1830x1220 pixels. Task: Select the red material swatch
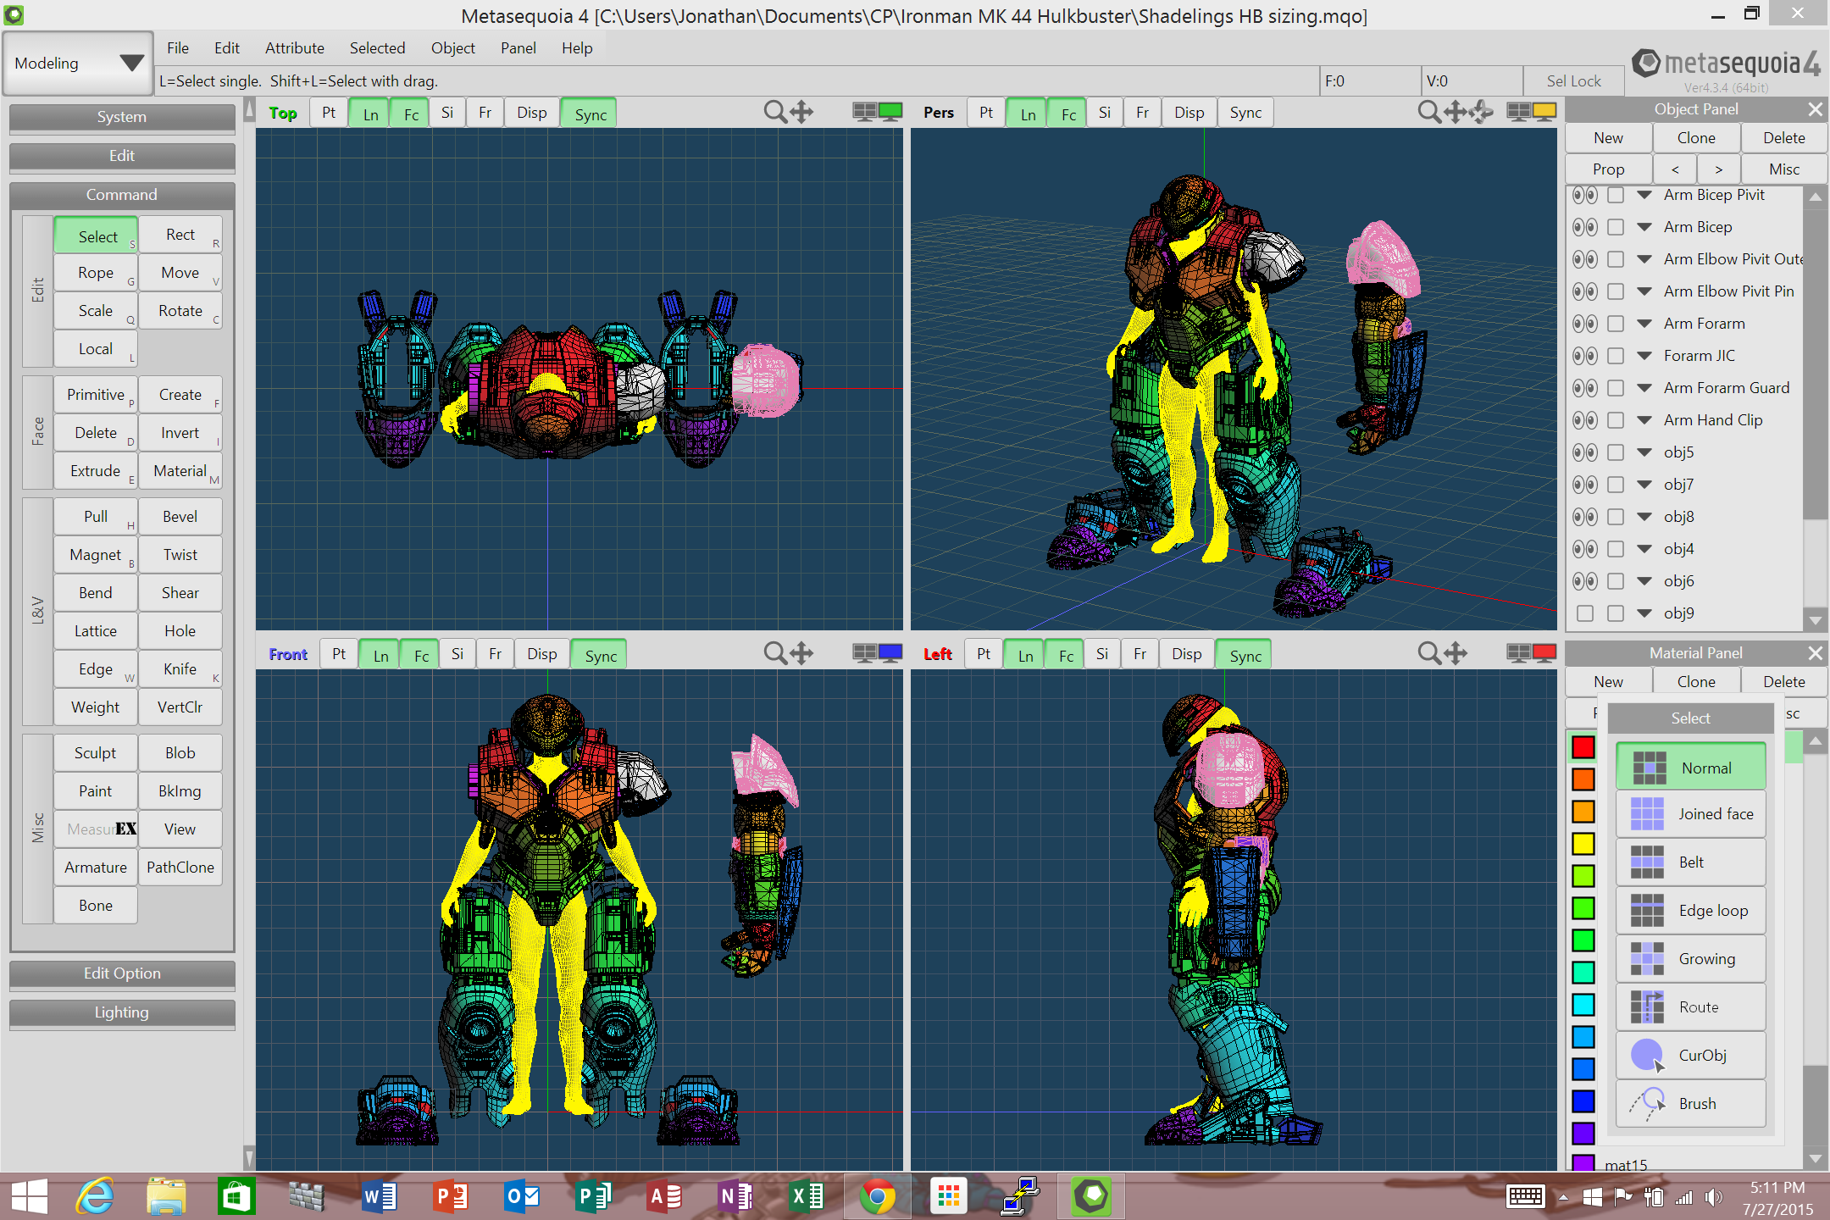1583,747
